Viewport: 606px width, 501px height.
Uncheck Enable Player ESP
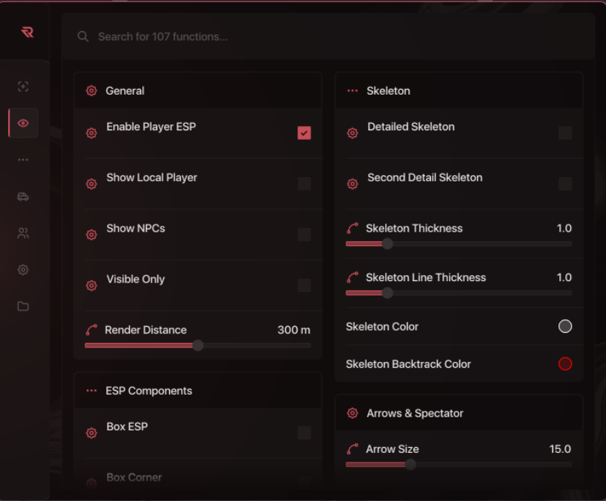tap(304, 133)
